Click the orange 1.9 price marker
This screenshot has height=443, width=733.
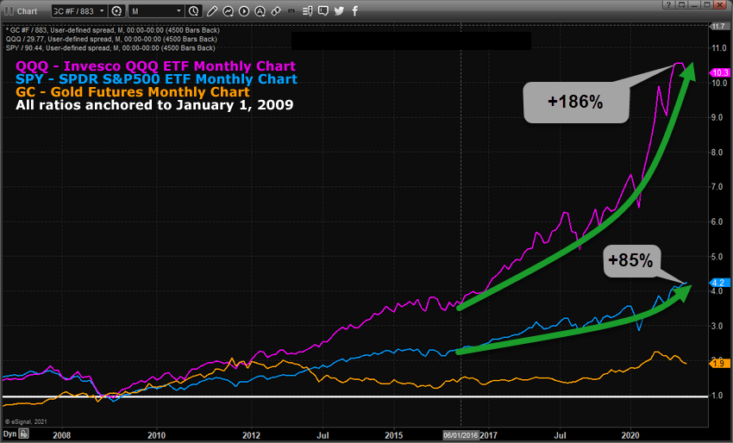point(718,363)
